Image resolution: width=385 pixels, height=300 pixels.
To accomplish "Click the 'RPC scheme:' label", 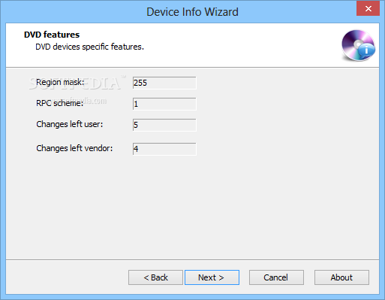I will [x=59, y=103].
